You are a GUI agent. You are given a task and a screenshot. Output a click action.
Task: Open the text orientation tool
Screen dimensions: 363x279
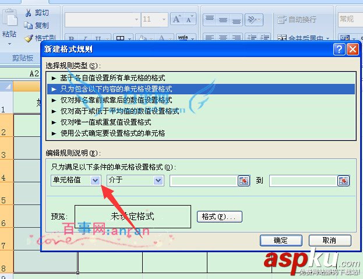click(254, 19)
